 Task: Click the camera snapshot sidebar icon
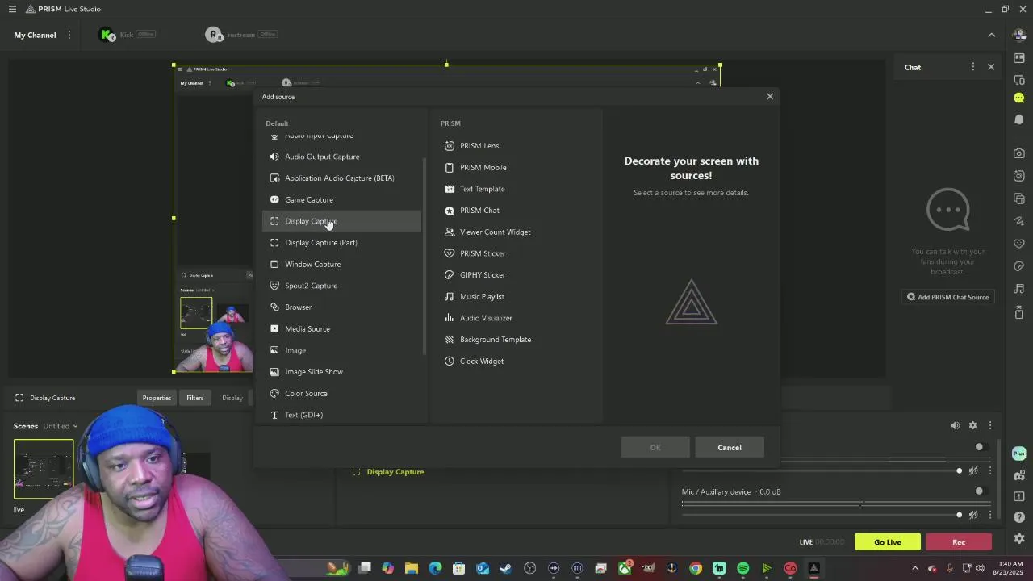point(1019,153)
